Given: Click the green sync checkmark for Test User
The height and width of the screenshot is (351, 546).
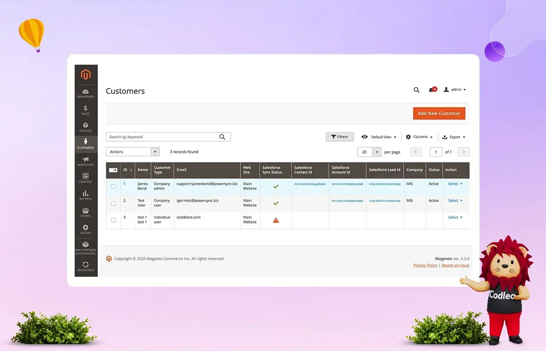Looking at the screenshot, I should 276,203.
